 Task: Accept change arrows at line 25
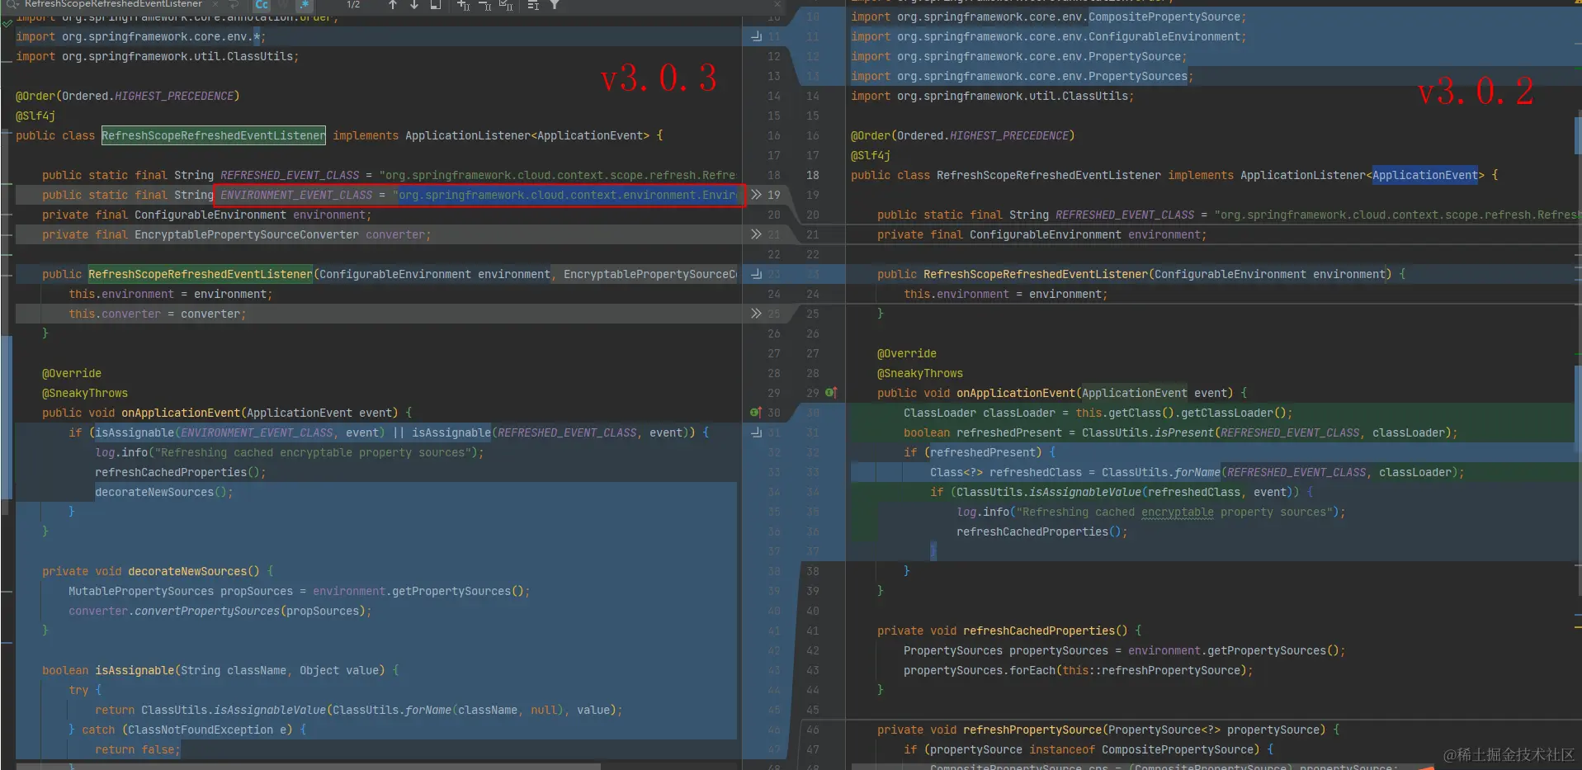756,314
